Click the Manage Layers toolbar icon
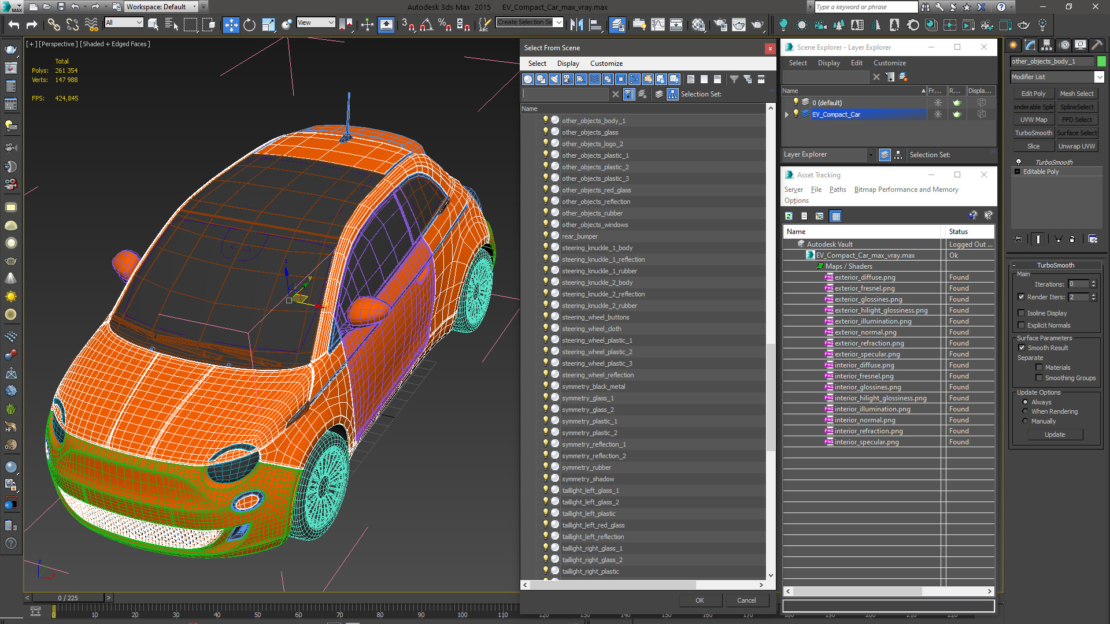This screenshot has height=624, width=1110. tap(617, 24)
